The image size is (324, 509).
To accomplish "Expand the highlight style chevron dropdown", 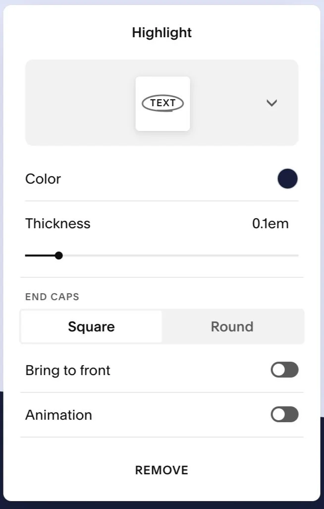I will point(271,103).
